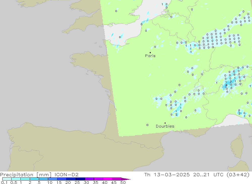
Task: Pick the 45–50 mm legend color
Action: coord(117,179)
